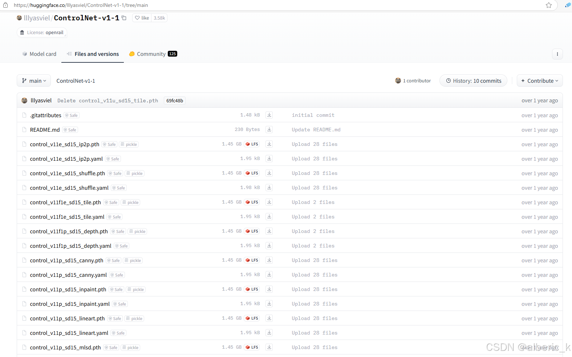The height and width of the screenshot is (357, 572).
Task: Download control_v11p_sd15_lineart.yaml file
Action: click(x=269, y=333)
